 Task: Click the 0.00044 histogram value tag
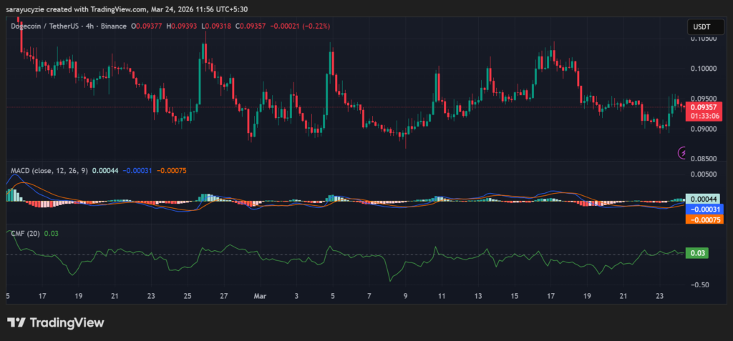tap(703, 199)
